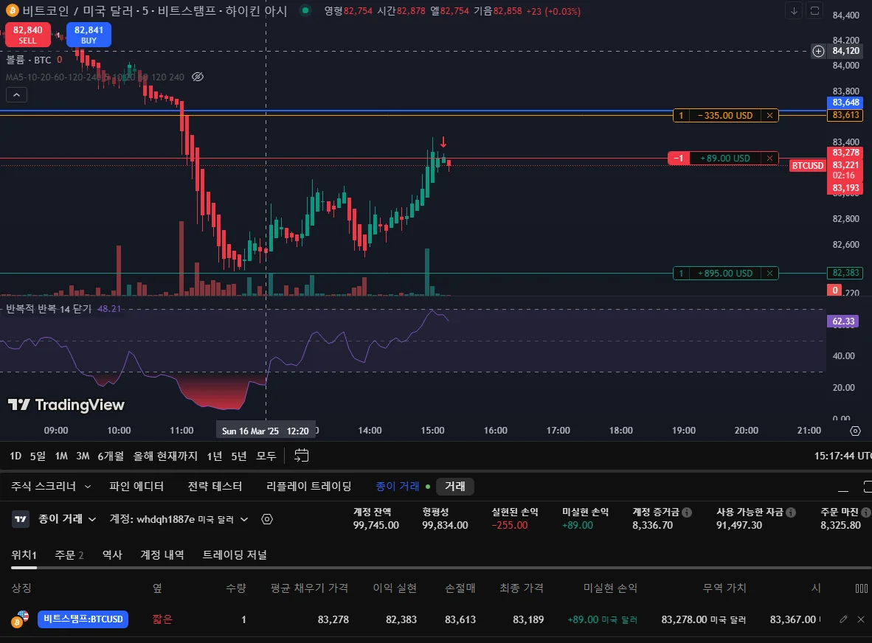The width and height of the screenshot is (872, 643).
Task: Click the -335.00 USD order label
Action: (x=725, y=116)
